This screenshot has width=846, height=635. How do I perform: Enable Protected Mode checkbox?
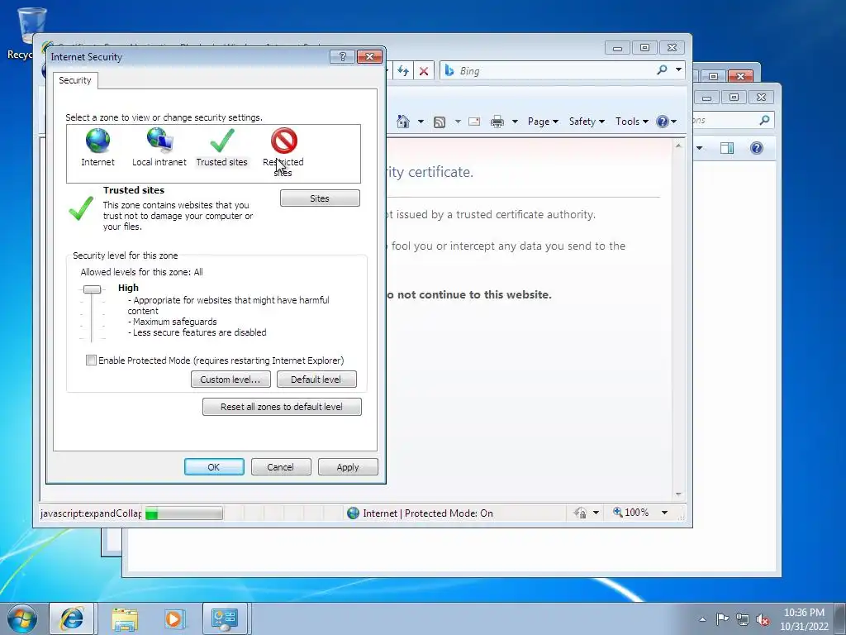(91, 360)
